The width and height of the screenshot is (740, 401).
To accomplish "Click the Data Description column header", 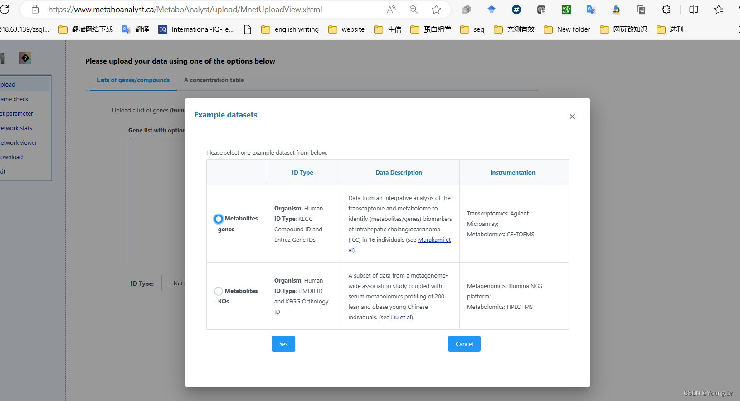I will [x=399, y=172].
